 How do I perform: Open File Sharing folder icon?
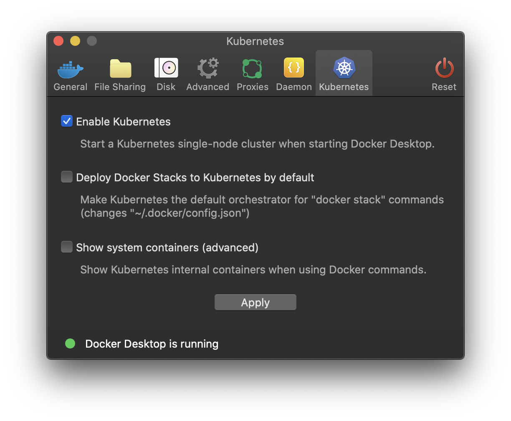[120, 69]
